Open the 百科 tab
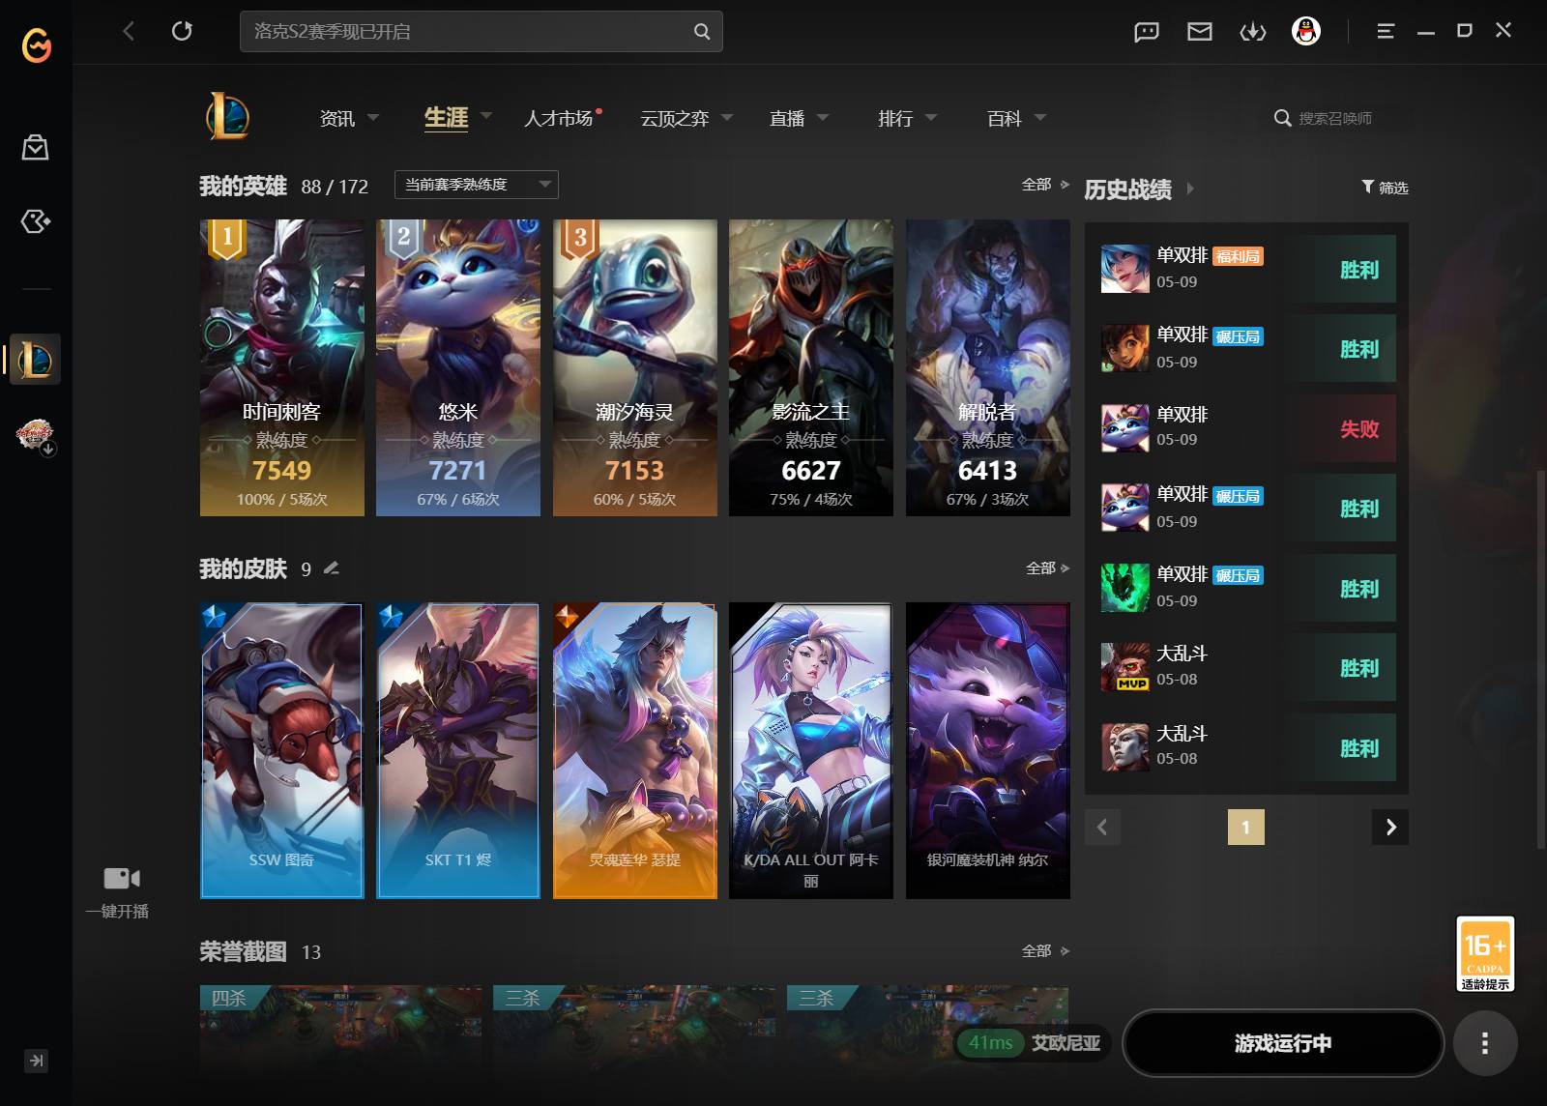Viewport: 1547px width, 1106px height. click(1005, 118)
